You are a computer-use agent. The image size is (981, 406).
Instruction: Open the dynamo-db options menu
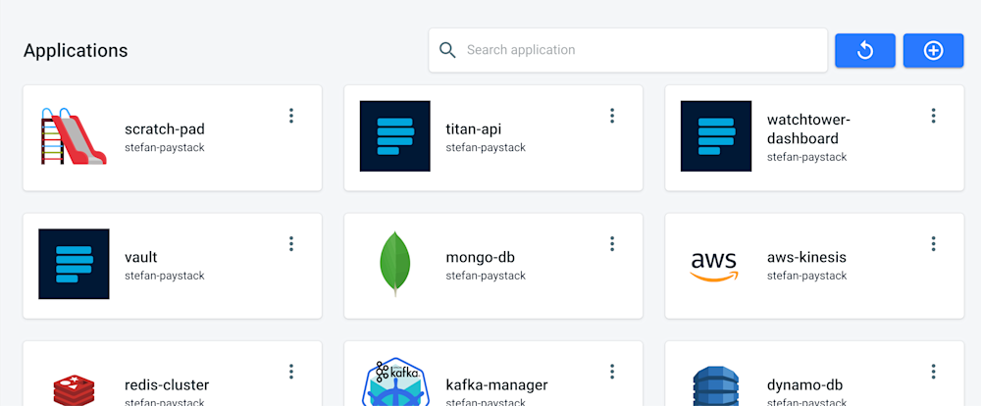[x=933, y=372]
